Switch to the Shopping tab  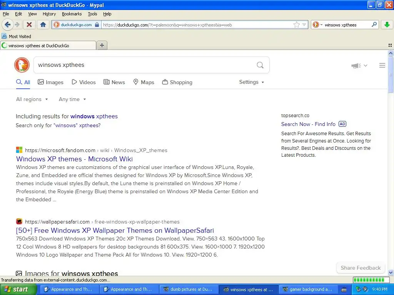177,82
